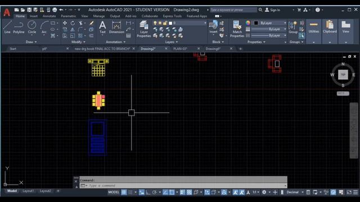
Task: Toggle ortho mode
Action: point(148,192)
